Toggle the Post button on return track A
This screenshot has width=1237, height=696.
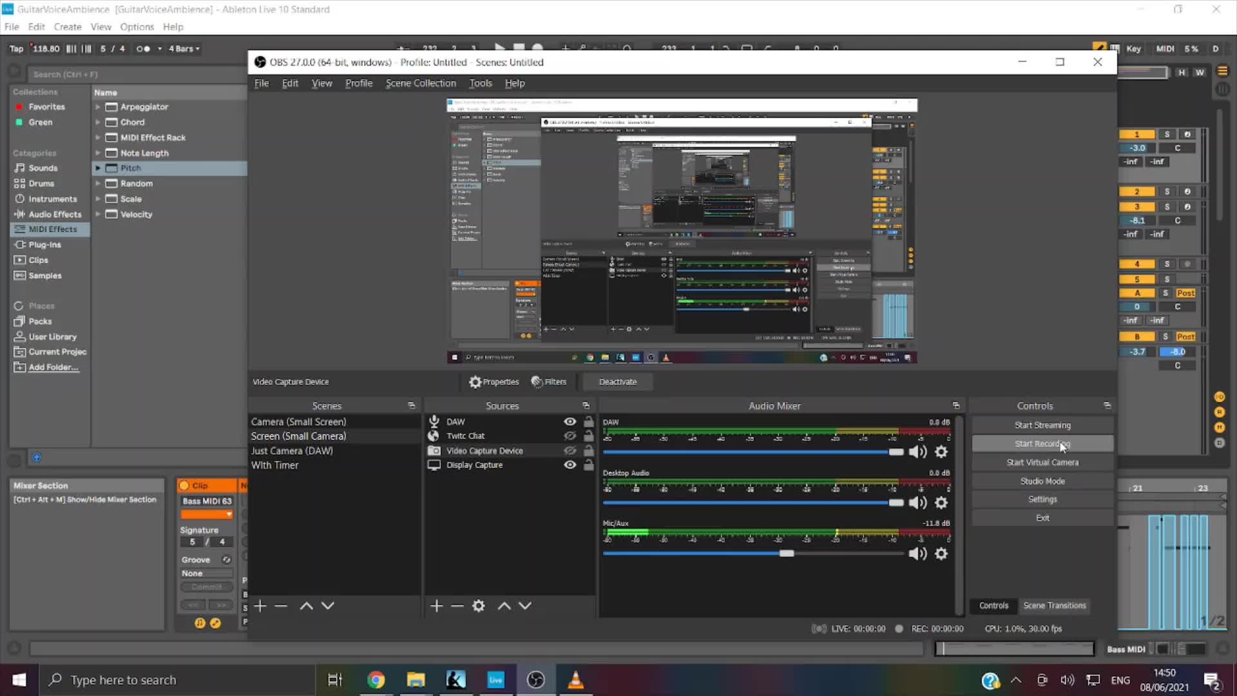point(1185,293)
